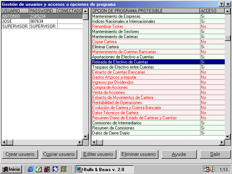Screen dimensions: 232x174
Task: Click options list vertical scrollbar thumb
Action: pos(228,38)
